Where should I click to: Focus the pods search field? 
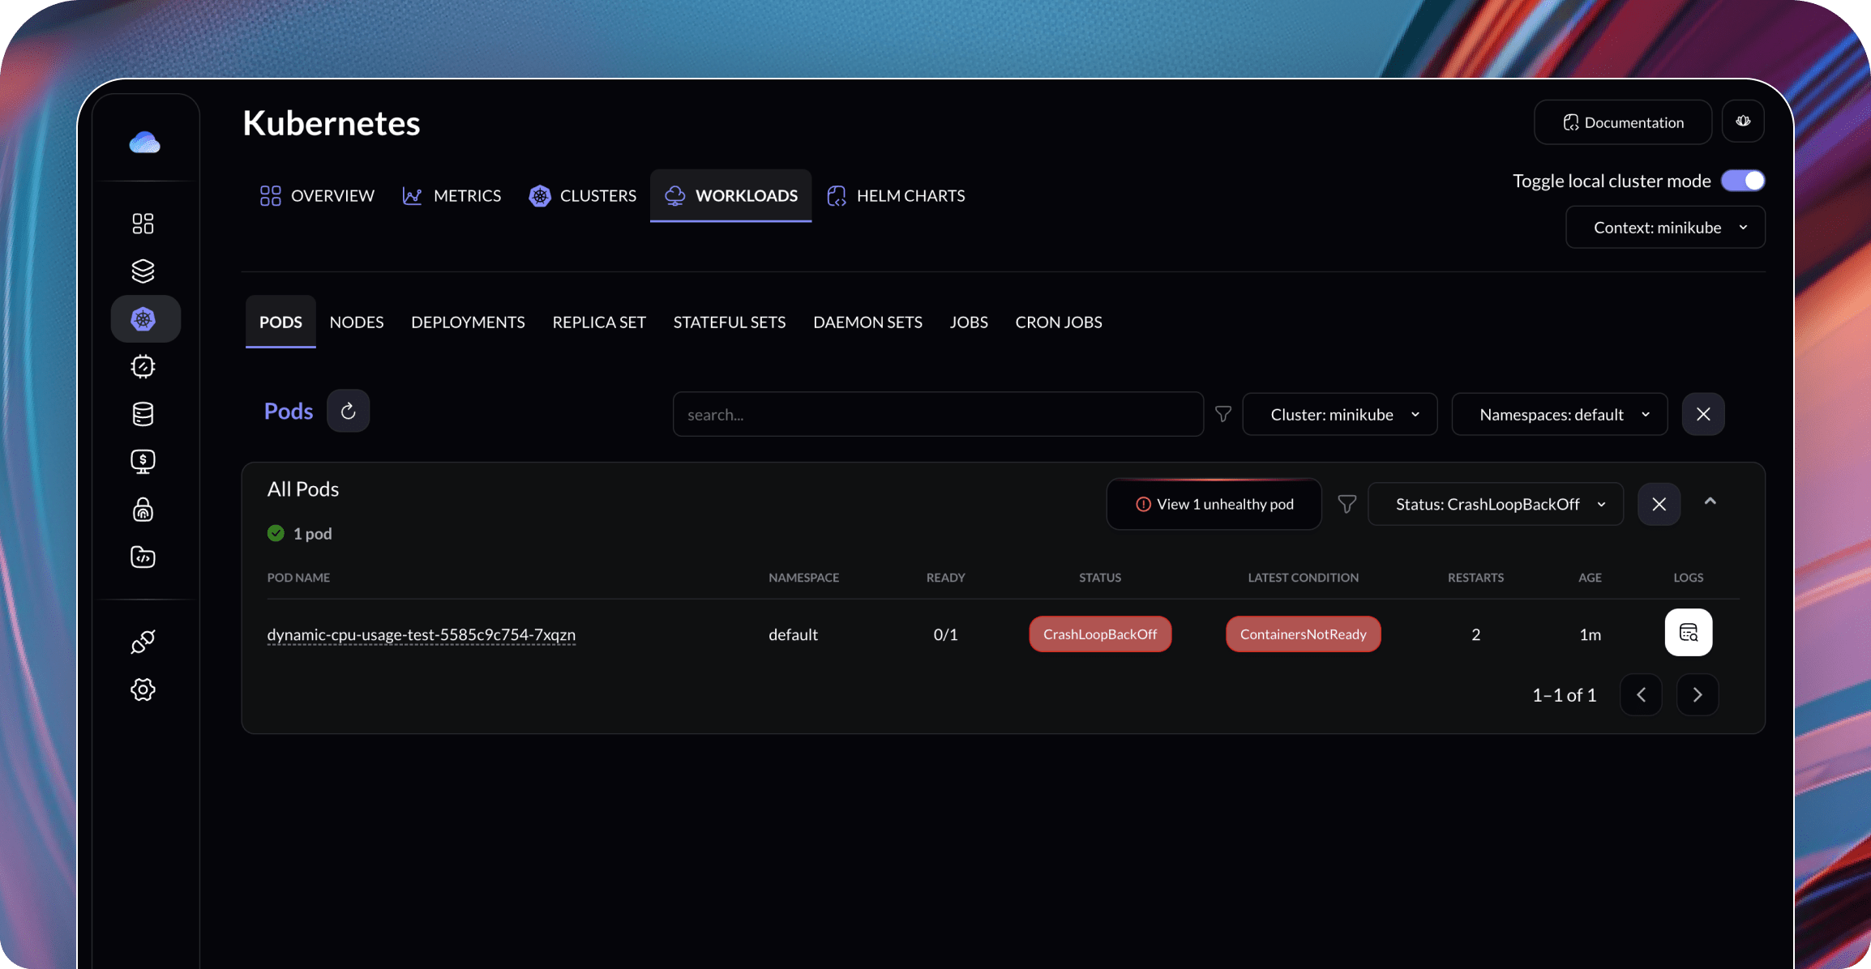[x=937, y=415]
